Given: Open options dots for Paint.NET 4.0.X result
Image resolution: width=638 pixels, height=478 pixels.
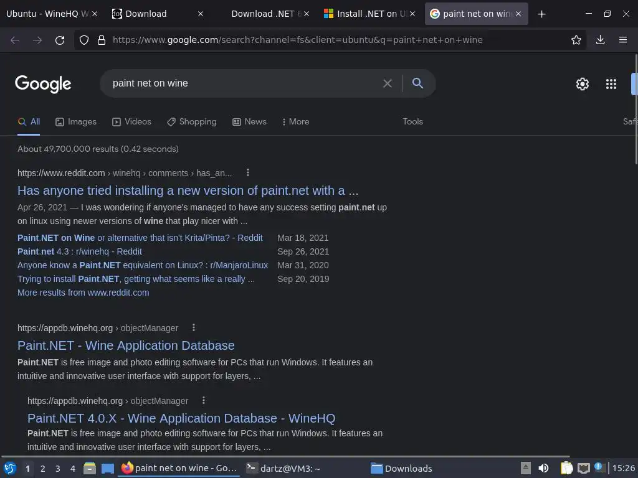Looking at the screenshot, I should 204,400.
